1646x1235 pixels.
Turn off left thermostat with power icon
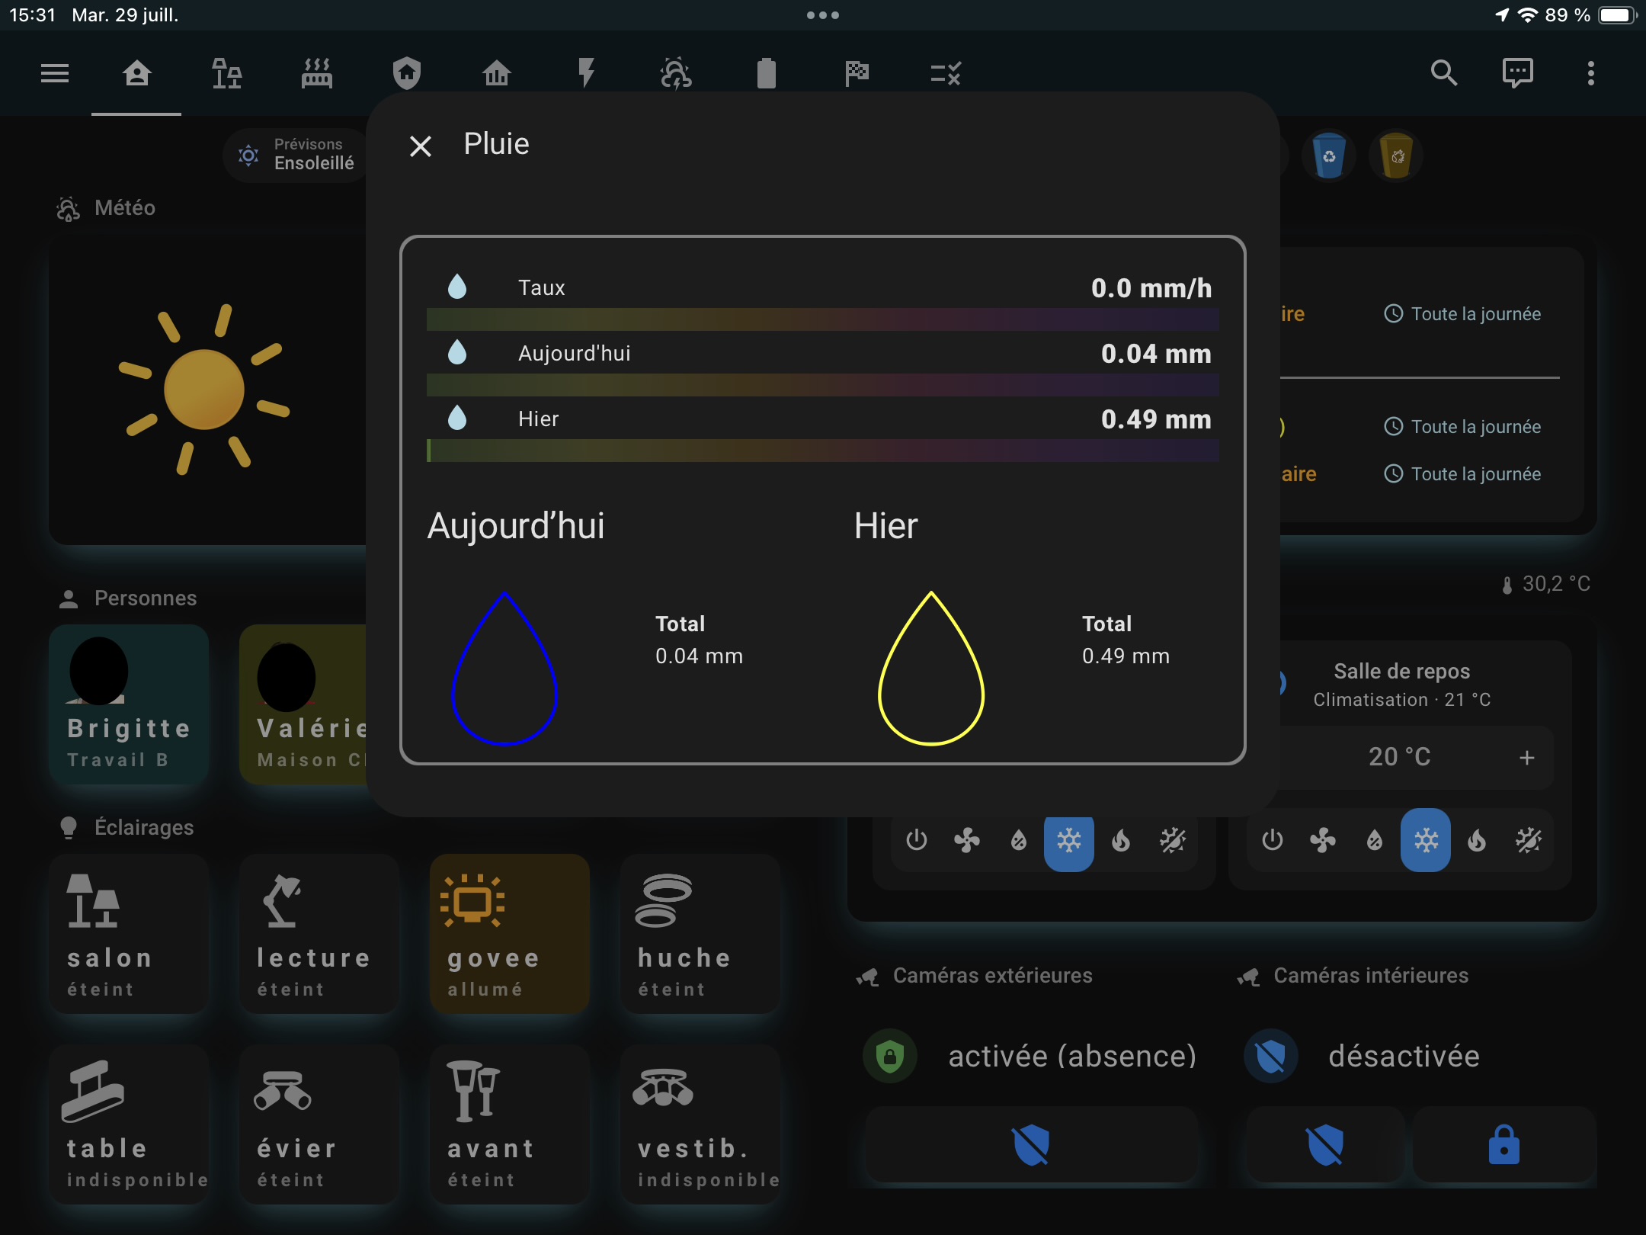916,841
